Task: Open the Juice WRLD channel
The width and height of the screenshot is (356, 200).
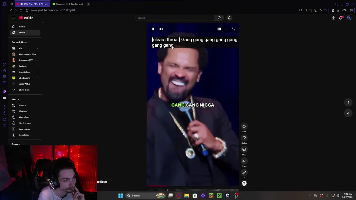Action: tap(25, 84)
